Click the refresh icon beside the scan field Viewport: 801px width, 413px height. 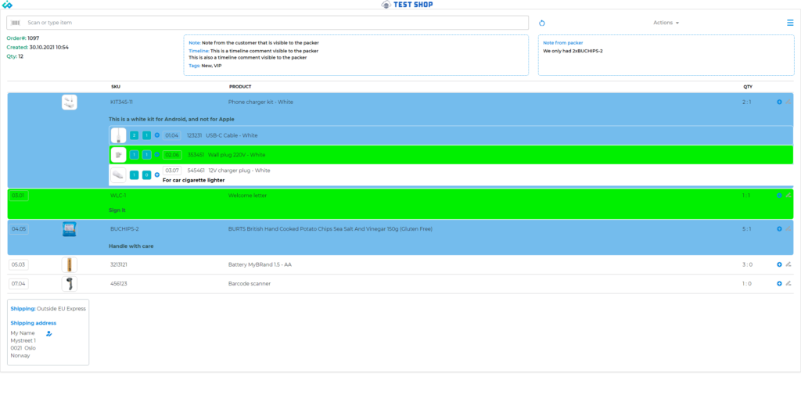(542, 23)
